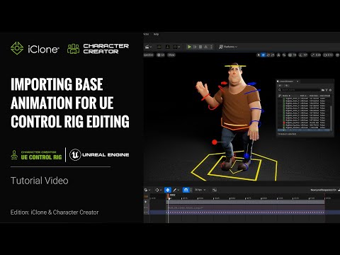Click the asset panel search field
The image size is (340, 255).
[299, 90]
